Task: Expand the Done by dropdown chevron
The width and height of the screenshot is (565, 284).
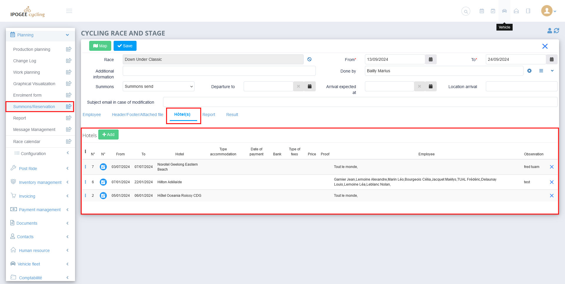Action: click(552, 71)
